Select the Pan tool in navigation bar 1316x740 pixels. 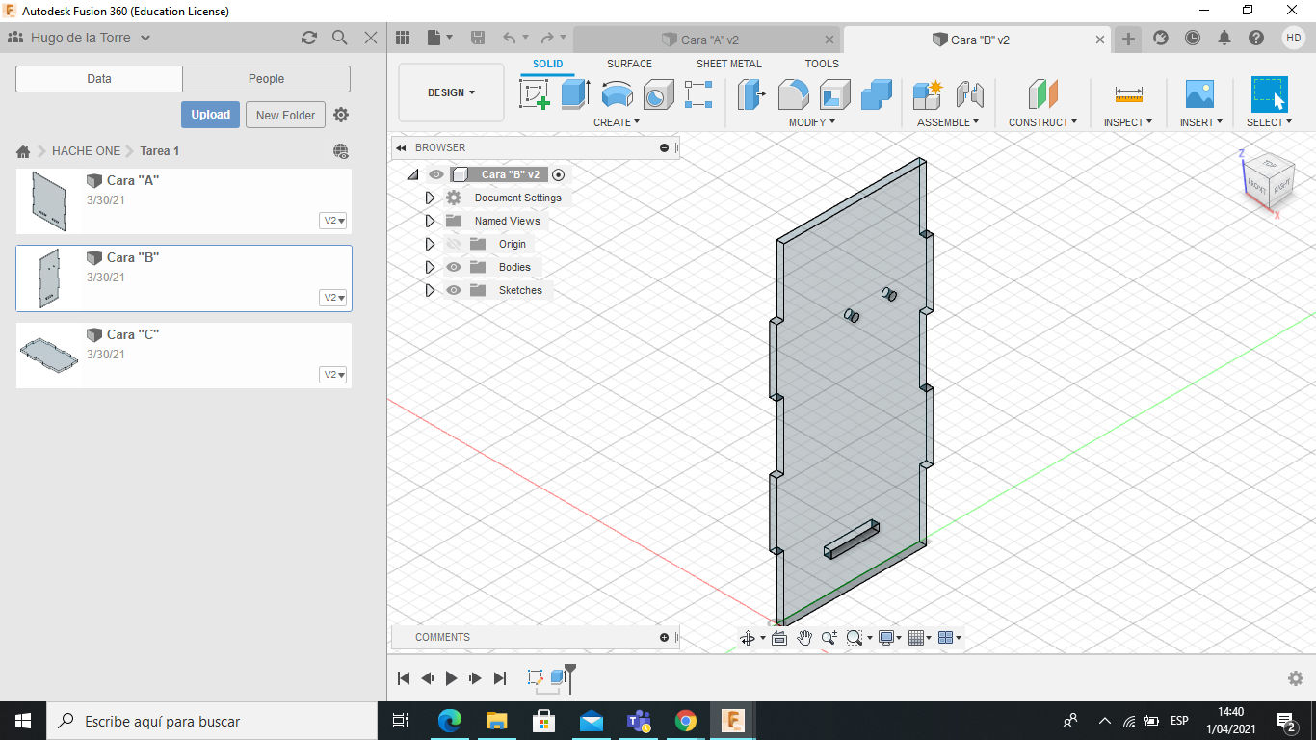click(x=803, y=638)
